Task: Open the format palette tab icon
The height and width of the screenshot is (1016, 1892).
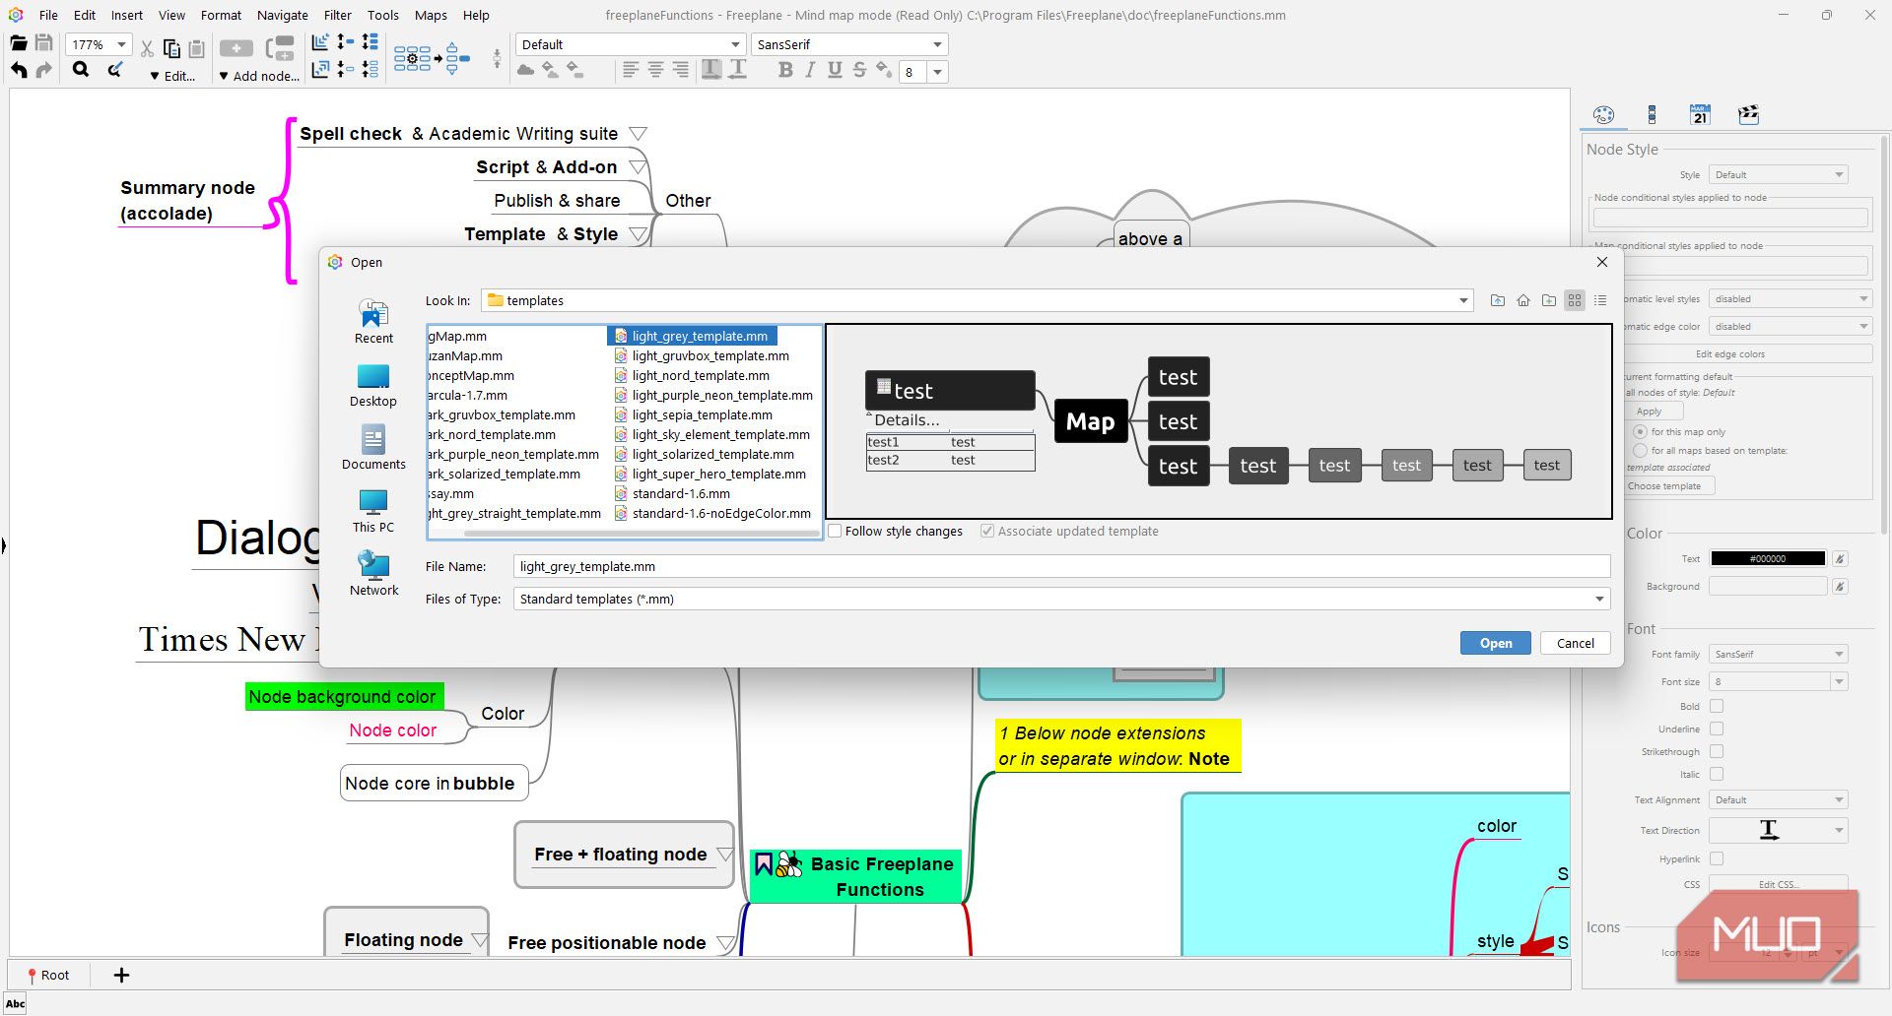Action: click(1603, 114)
